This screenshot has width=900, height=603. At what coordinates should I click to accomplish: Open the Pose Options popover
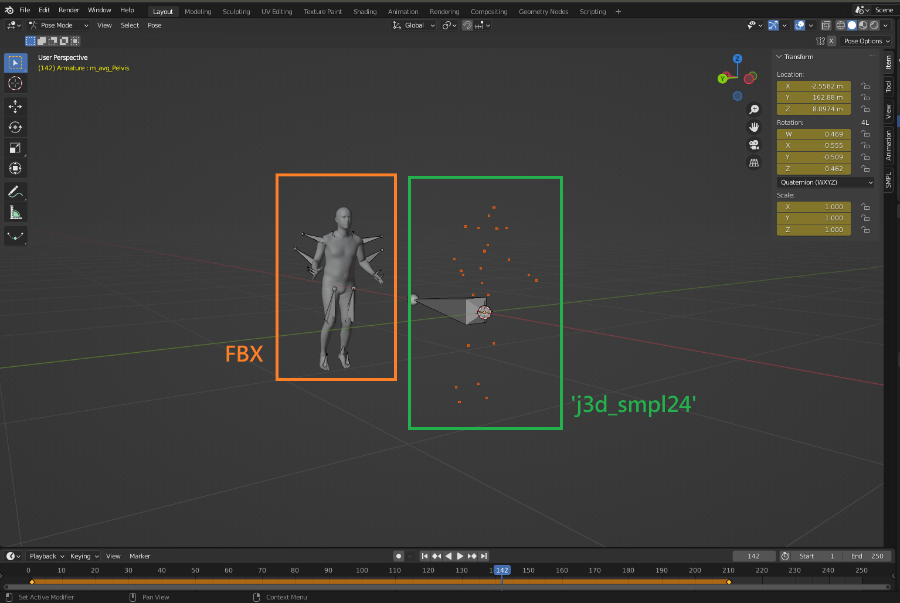(x=866, y=40)
